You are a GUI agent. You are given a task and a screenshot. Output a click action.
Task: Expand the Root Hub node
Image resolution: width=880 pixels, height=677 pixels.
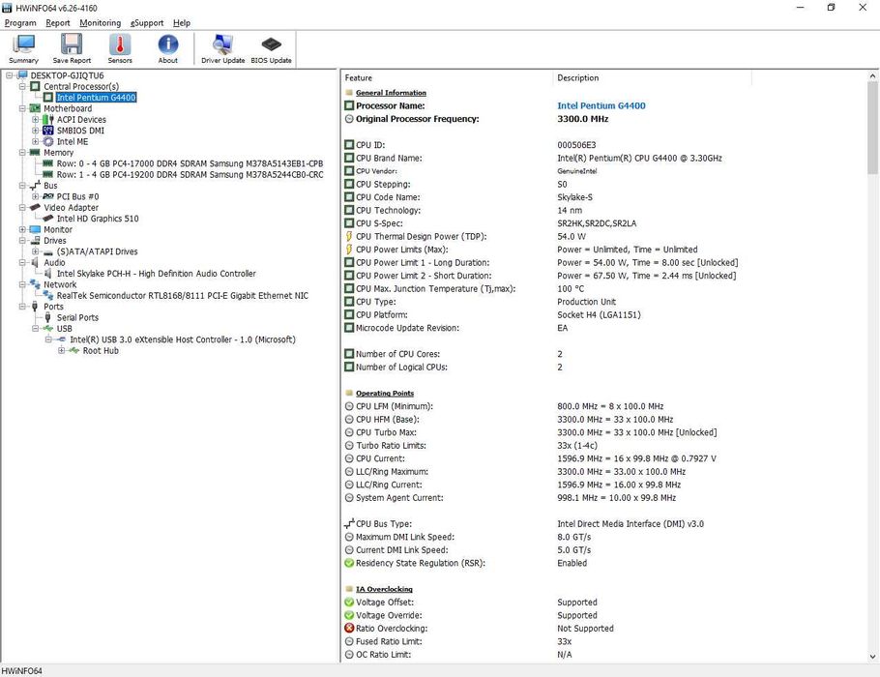point(61,351)
